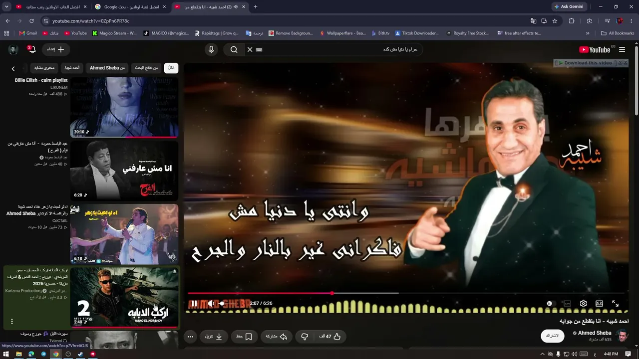Pause the video with the player pause button
Screen dimensions: 639x359
click(x=194, y=303)
